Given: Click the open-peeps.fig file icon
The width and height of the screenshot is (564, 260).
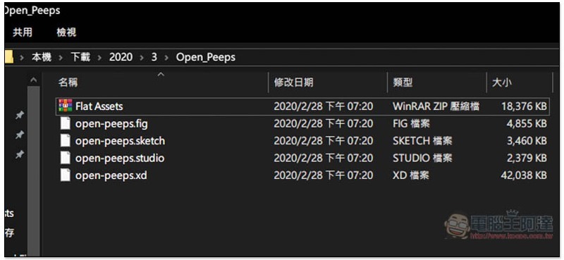Looking at the screenshot, I should [x=66, y=123].
